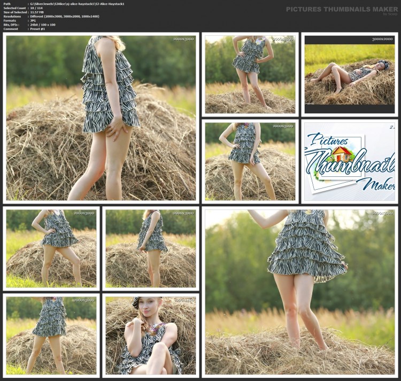Click the 'by Scorp' author text
The height and width of the screenshot is (381, 401).
390,14
